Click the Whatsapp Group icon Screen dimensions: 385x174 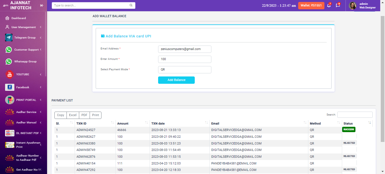[x=9, y=62]
